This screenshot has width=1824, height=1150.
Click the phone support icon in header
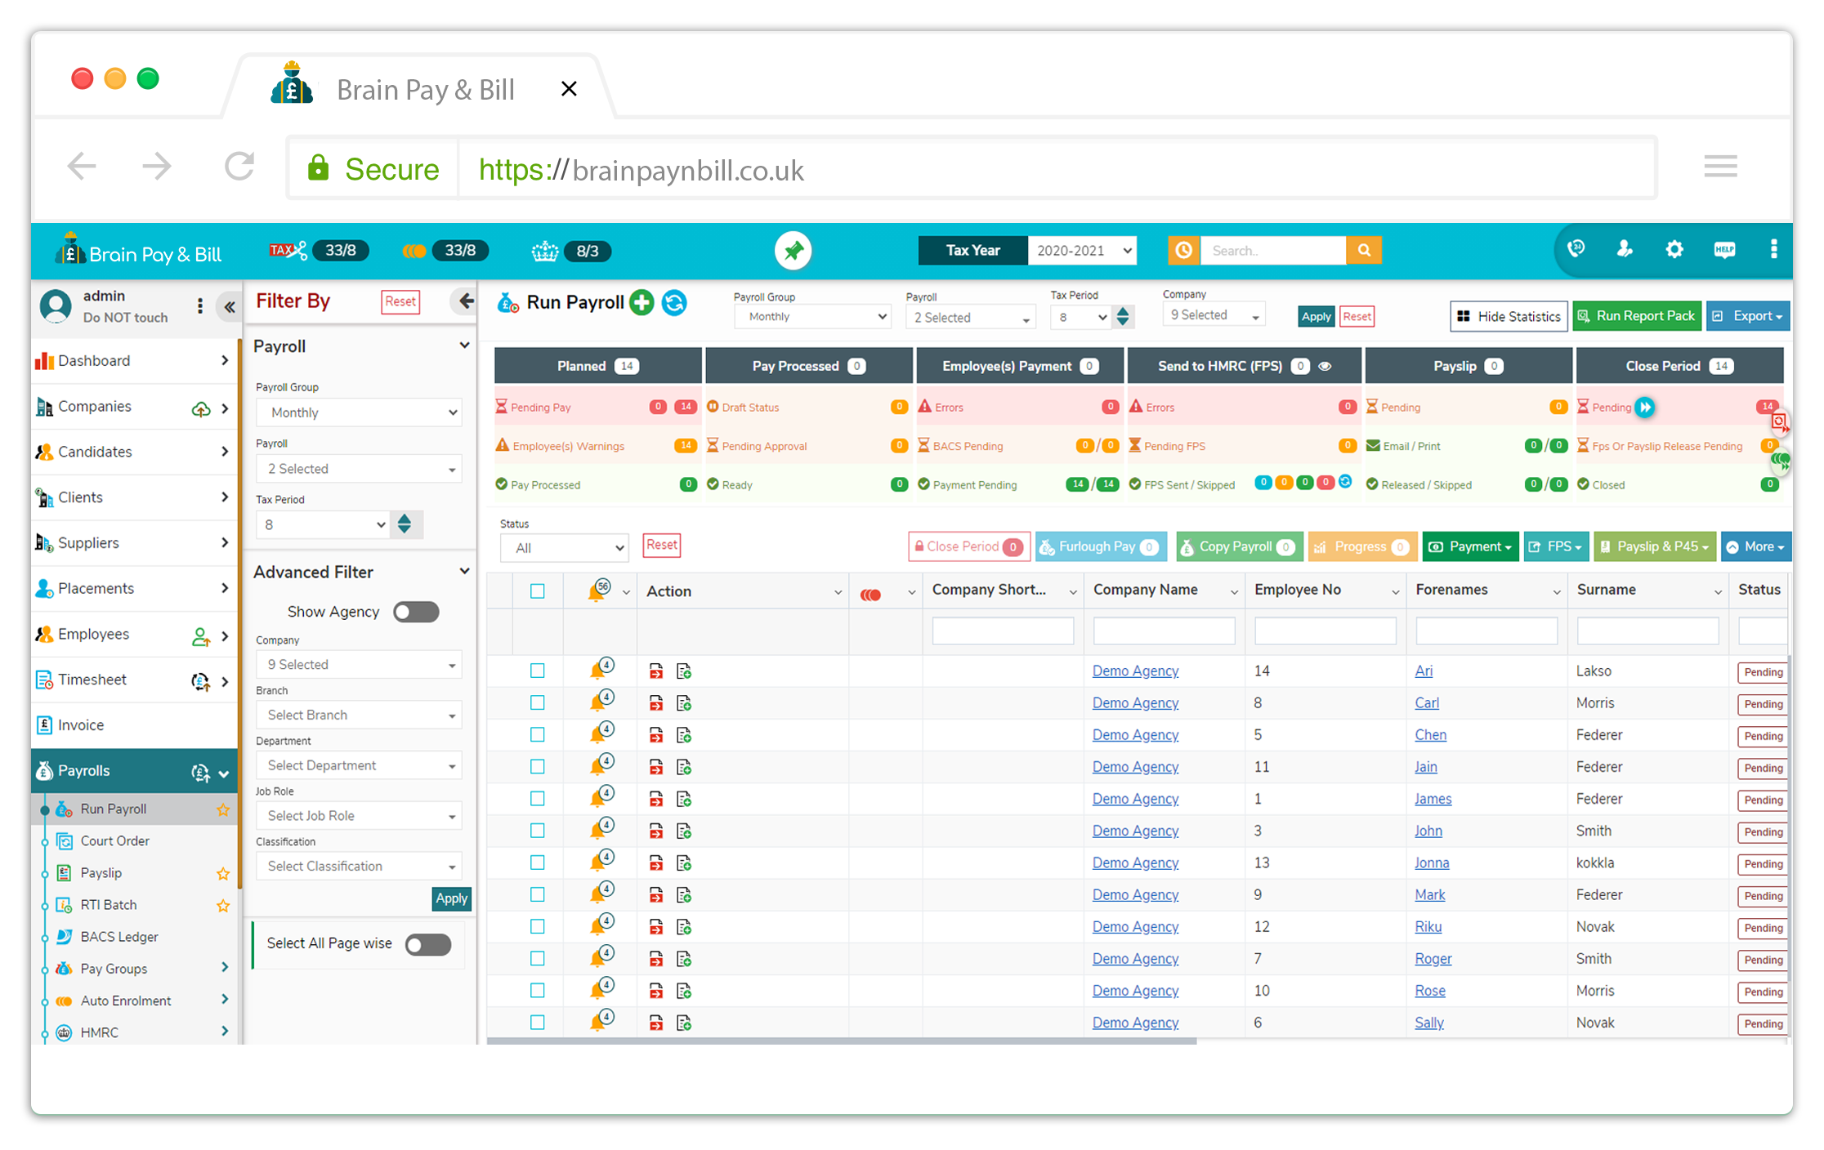pos(1576,249)
